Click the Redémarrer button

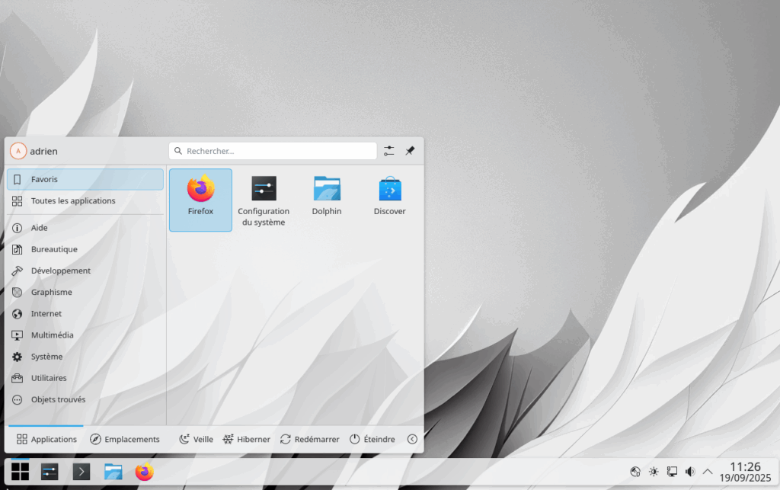(309, 439)
